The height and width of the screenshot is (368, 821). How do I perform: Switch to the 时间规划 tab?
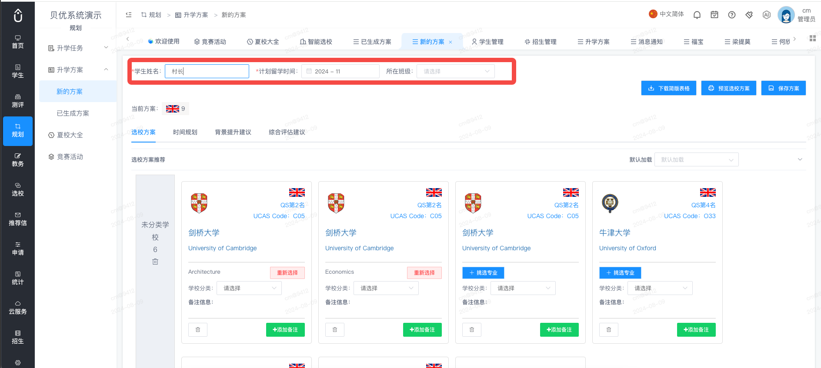point(185,132)
